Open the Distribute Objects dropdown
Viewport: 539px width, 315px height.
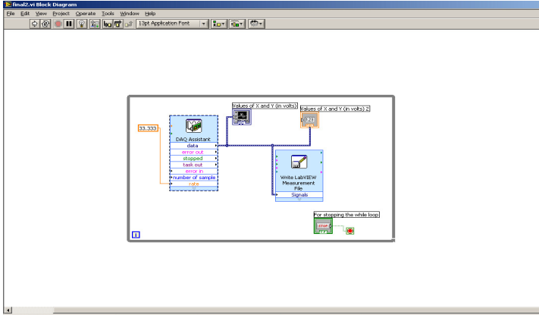[237, 24]
